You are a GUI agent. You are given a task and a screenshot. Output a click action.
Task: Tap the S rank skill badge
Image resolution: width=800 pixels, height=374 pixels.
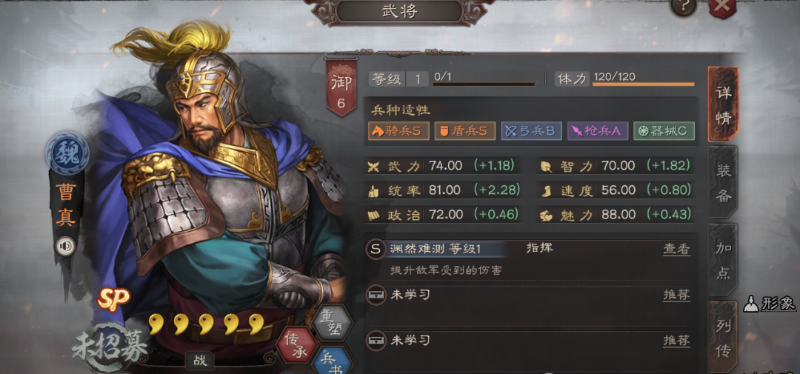376,249
